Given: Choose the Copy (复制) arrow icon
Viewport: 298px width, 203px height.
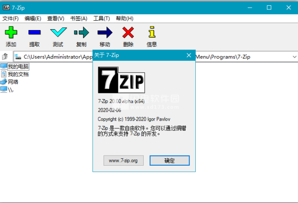Looking at the screenshot, I should click(x=81, y=32).
